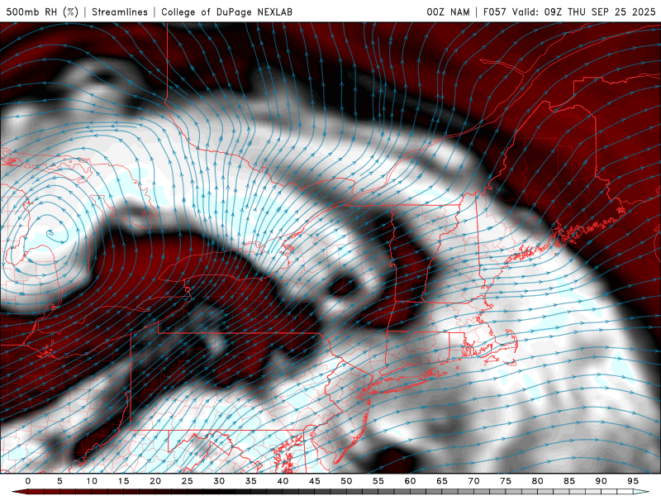Click the '0' value on the color scale
The height and width of the screenshot is (496, 661).
[x=28, y=481]
